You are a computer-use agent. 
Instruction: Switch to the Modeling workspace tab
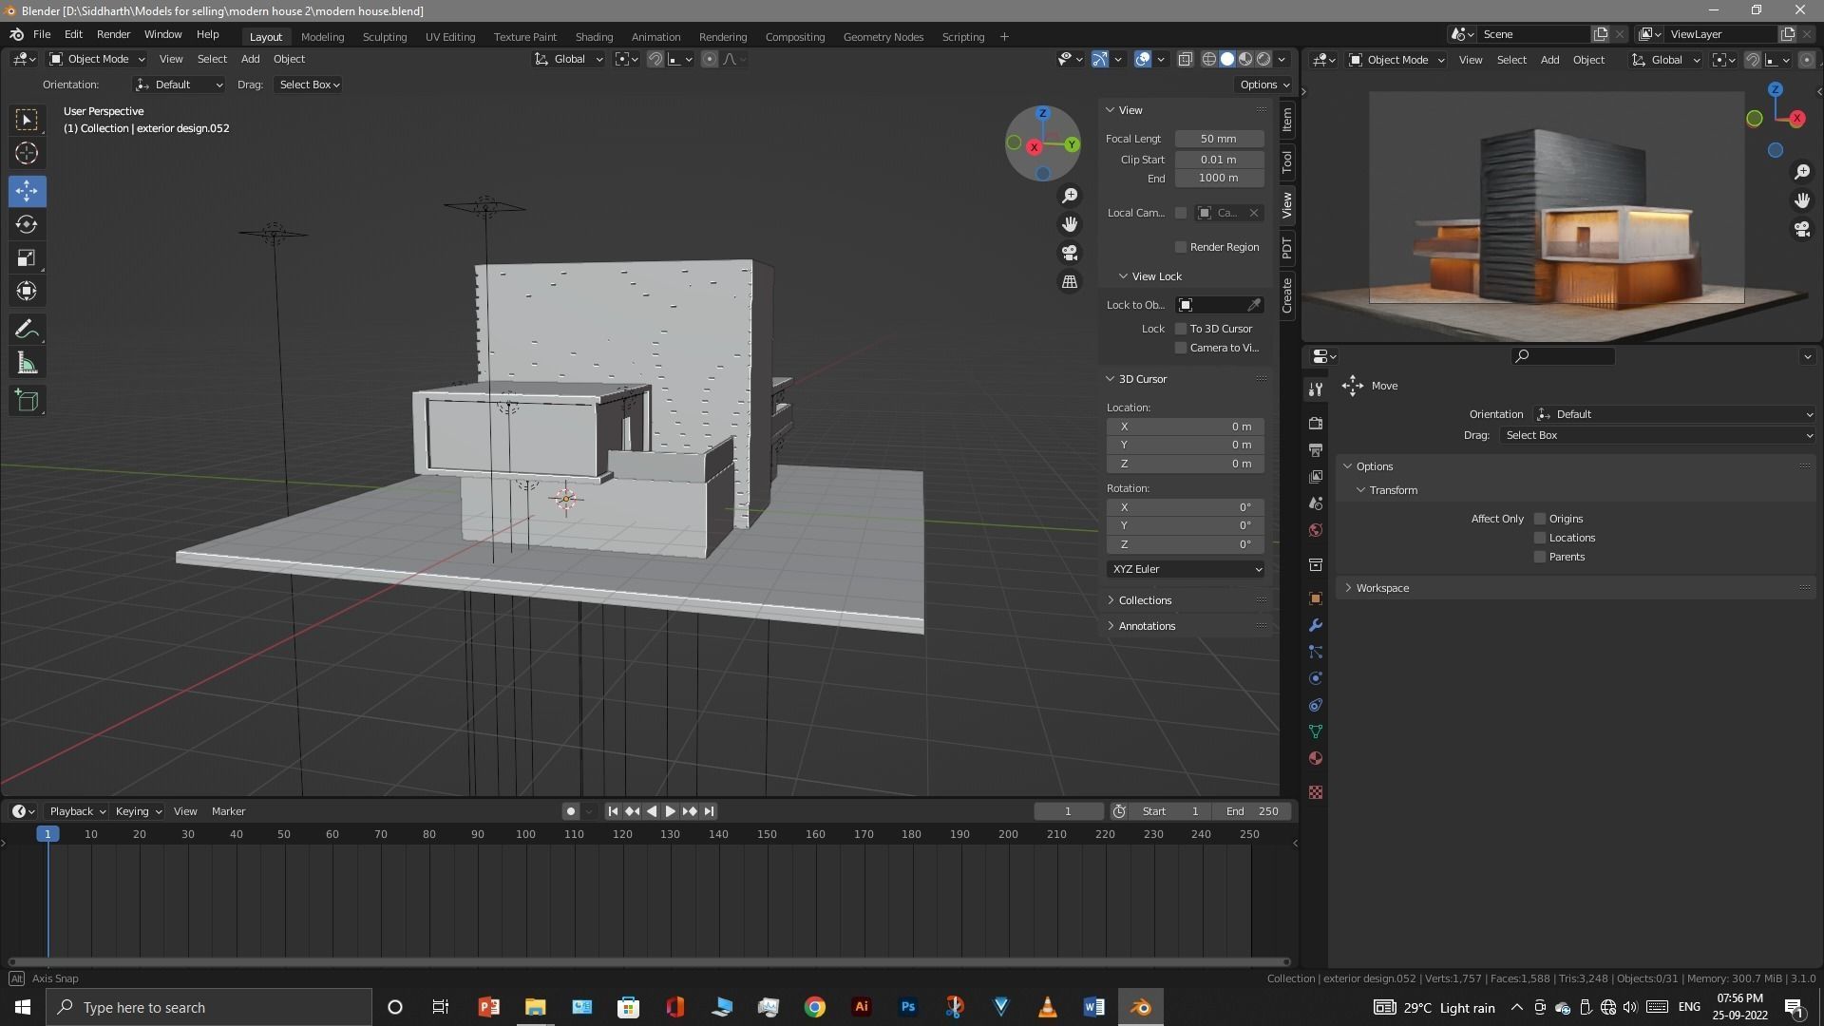322,37
